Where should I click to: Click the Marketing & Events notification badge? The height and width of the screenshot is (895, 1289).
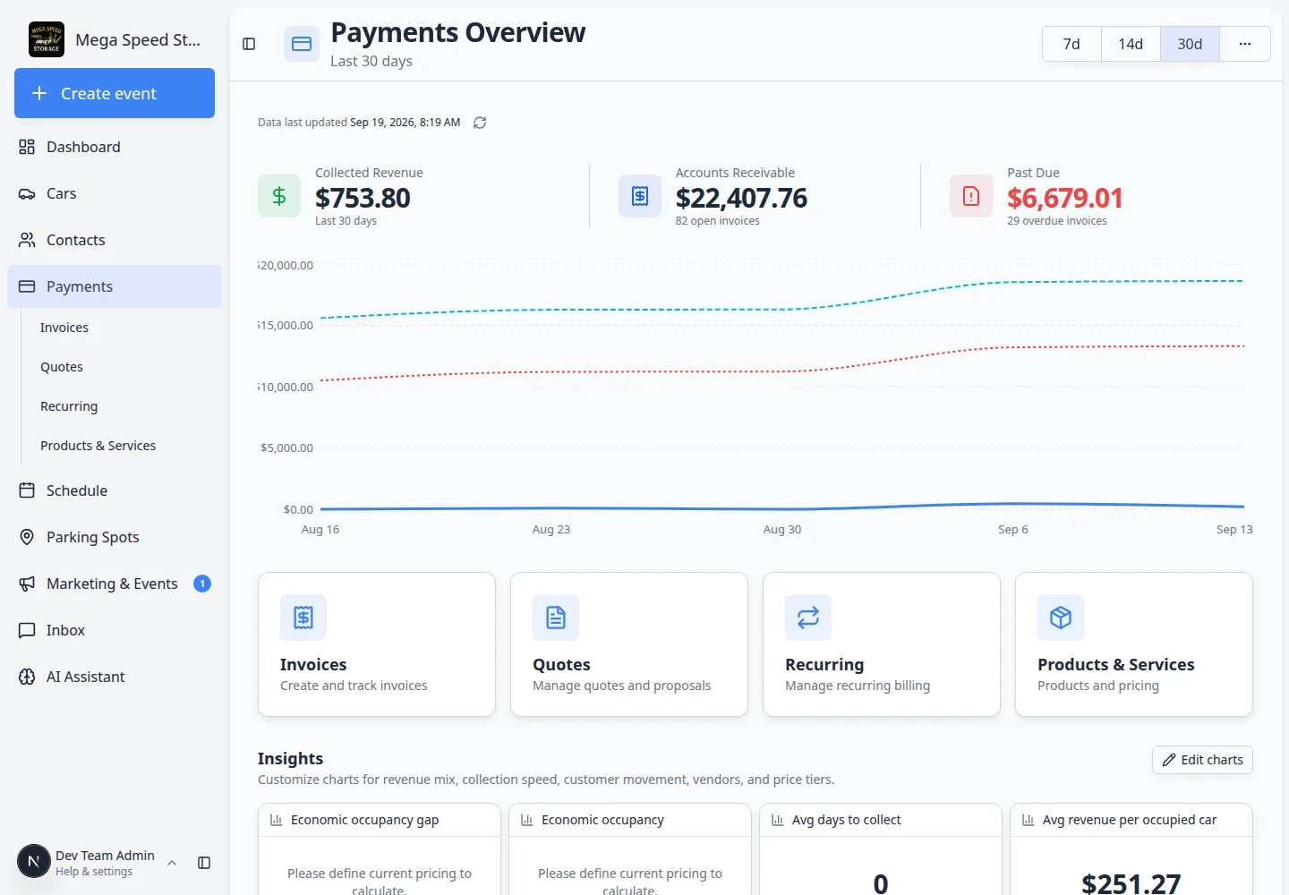coord(202,584)
